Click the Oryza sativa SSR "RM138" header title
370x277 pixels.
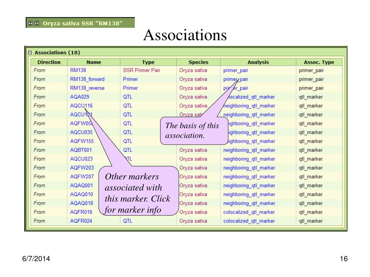click(82, 23)
